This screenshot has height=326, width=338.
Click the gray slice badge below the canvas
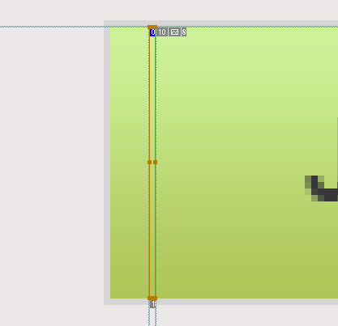153,304
